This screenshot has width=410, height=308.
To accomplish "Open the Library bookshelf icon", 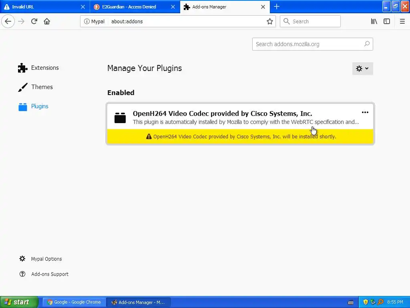I will coord(374,21).
